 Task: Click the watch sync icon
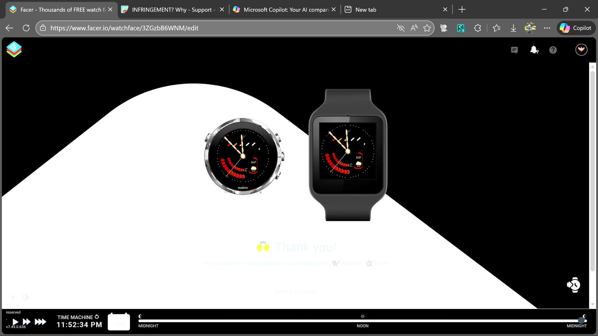573,285
